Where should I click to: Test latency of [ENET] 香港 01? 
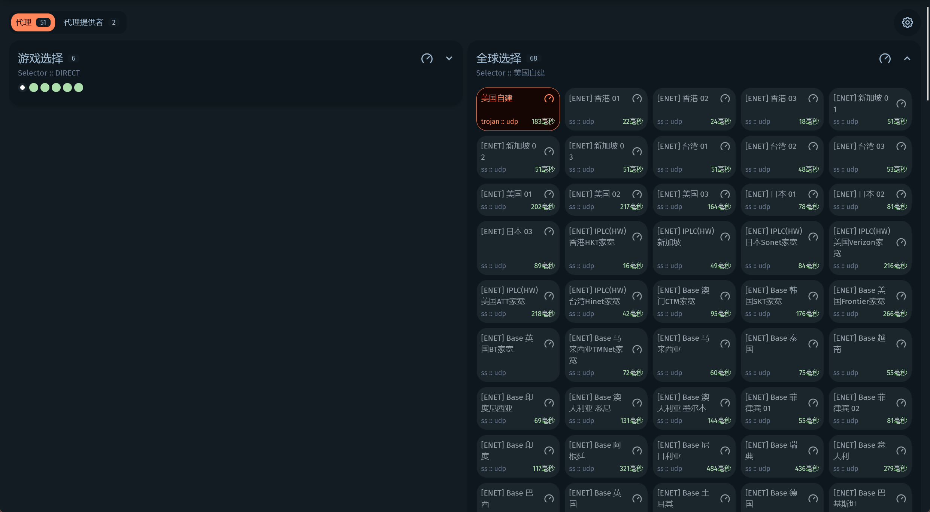point(637,98)
